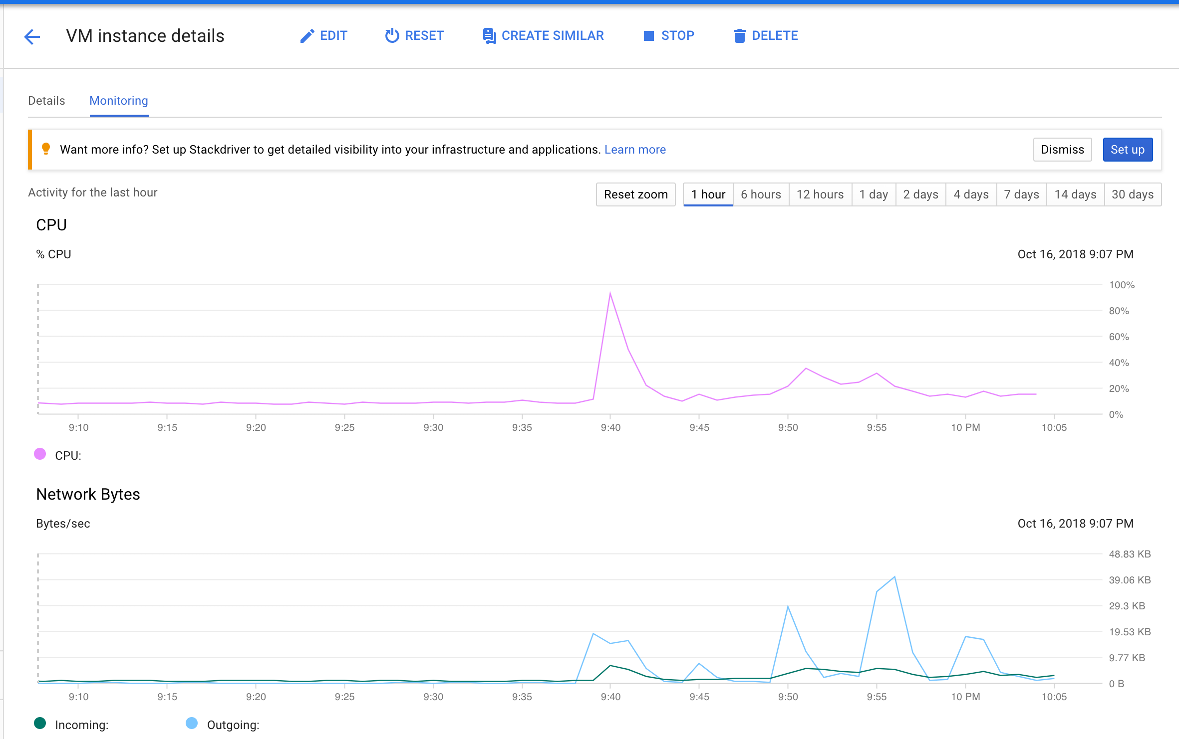Click the Reset zoom button
This screenshot has width=1179, height=739.
click(x=635, y=194)
